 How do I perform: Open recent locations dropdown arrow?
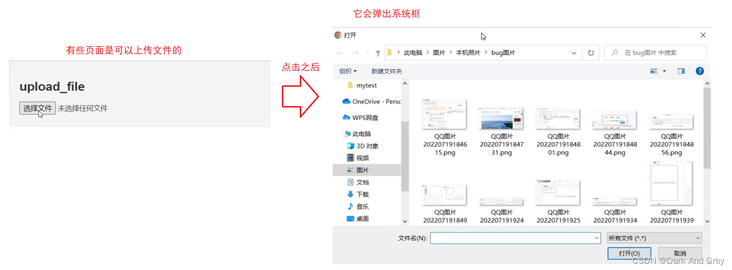(x=367, y=53)
